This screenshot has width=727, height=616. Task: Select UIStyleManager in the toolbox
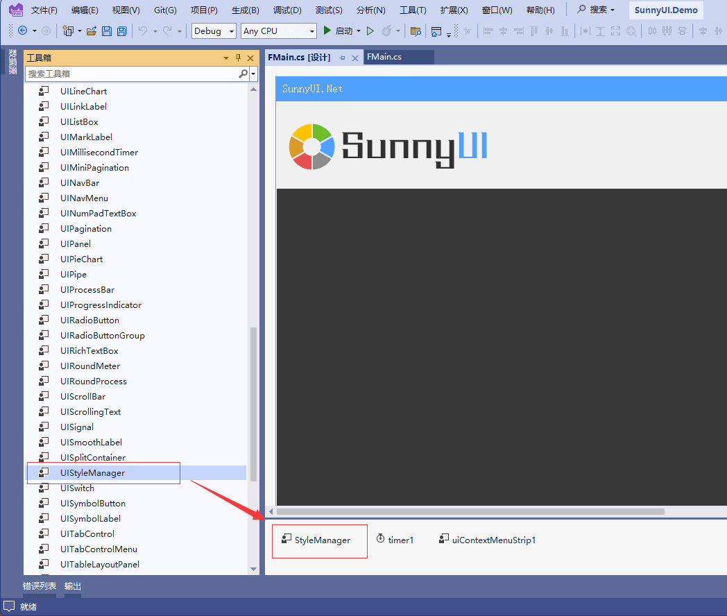coord(137,473)
